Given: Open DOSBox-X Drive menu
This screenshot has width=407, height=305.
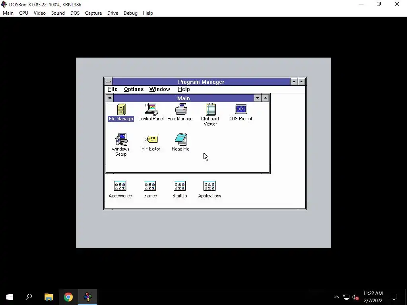Looking at the screenshot, I should point(112,13).
